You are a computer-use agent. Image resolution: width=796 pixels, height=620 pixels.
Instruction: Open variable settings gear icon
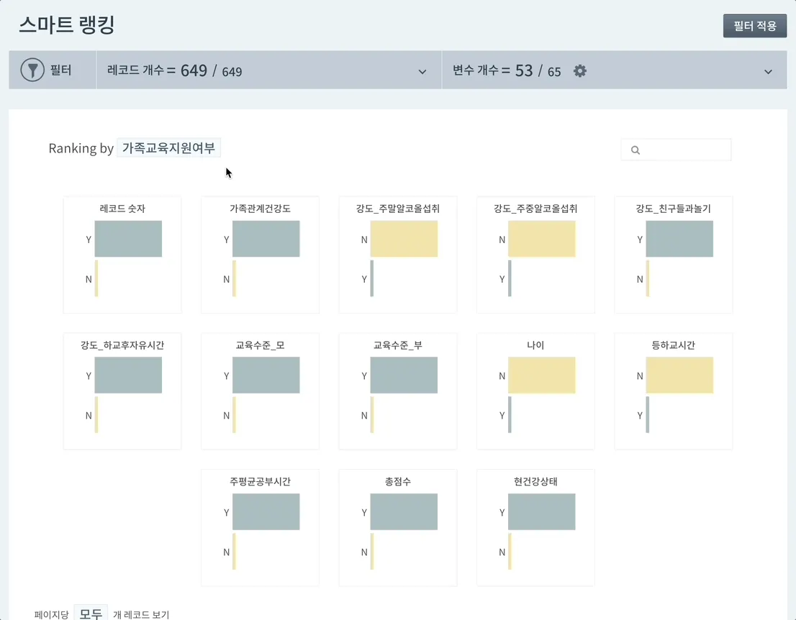click(580, 70)
